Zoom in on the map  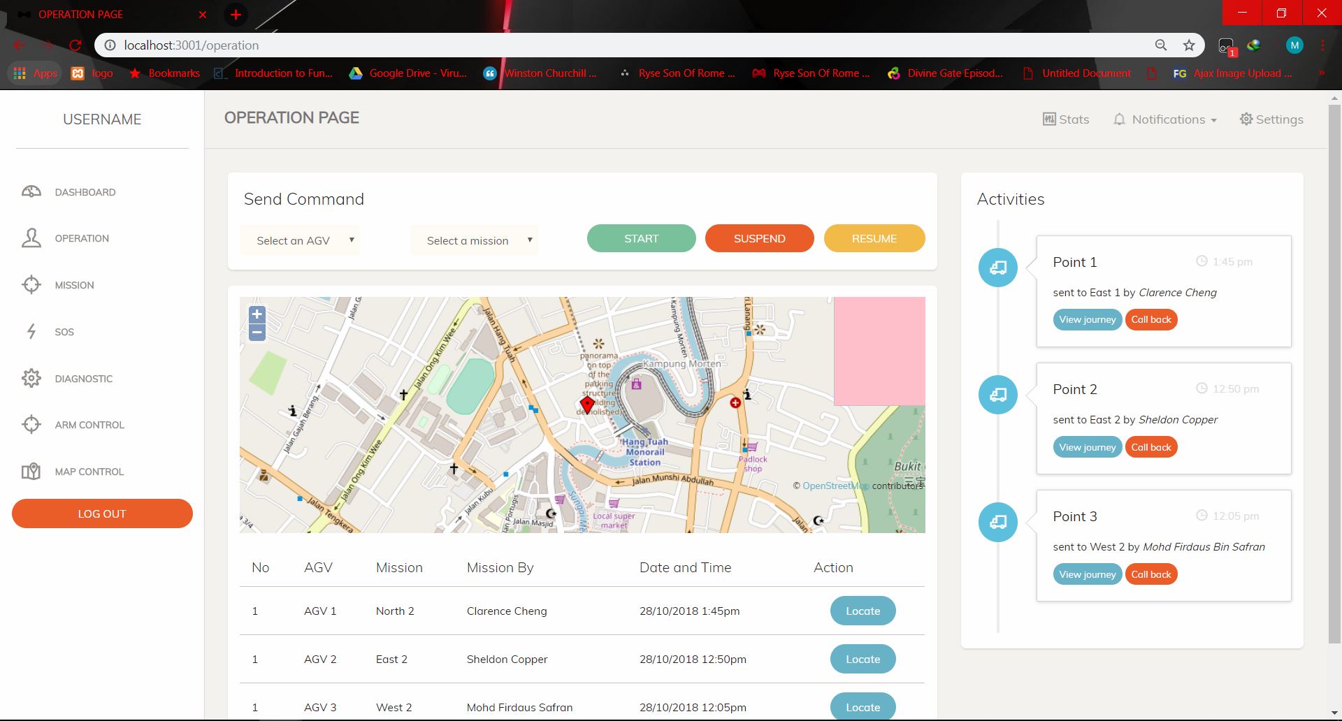[x=257, y=314]
